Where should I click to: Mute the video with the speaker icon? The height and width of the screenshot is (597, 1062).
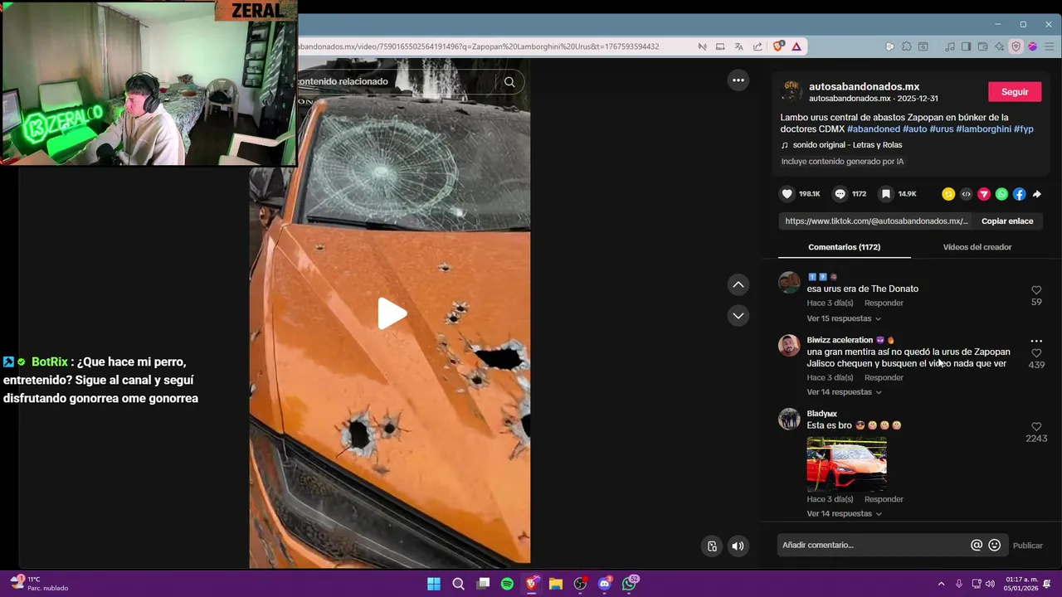[738, 546]
